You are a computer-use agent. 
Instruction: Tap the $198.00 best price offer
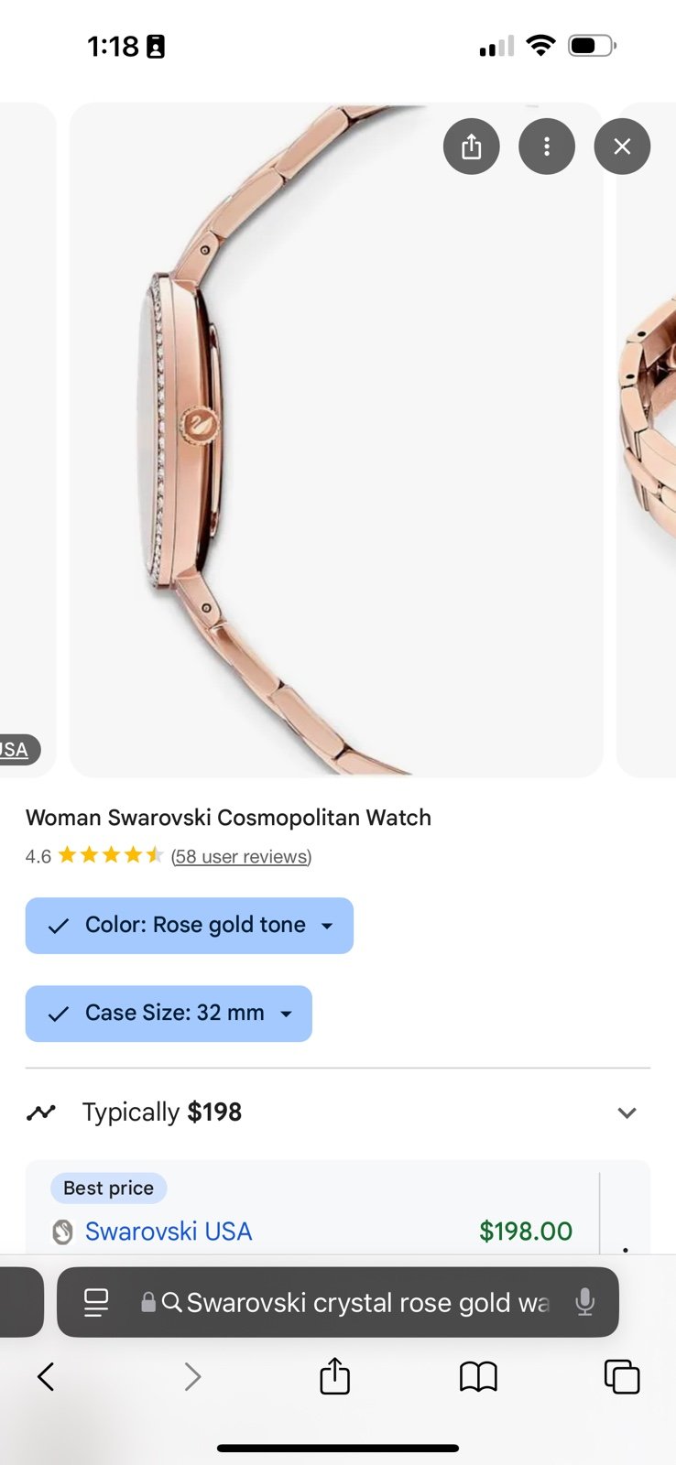pyautogui.click(x=526, y=1232)
